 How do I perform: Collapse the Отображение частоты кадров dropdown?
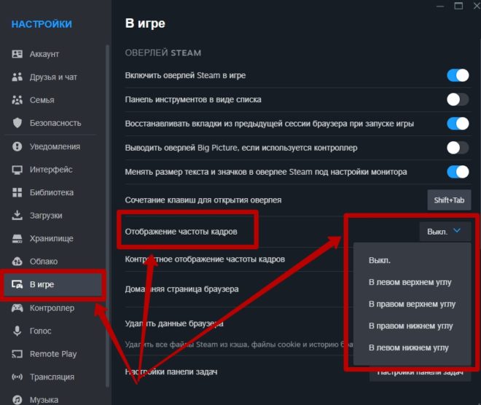coord(445,231)
